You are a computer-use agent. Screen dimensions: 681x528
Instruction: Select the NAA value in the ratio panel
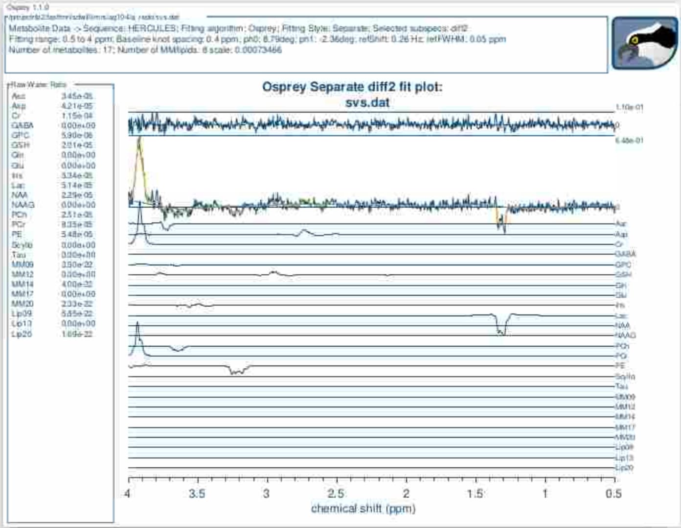coord(77,195)
